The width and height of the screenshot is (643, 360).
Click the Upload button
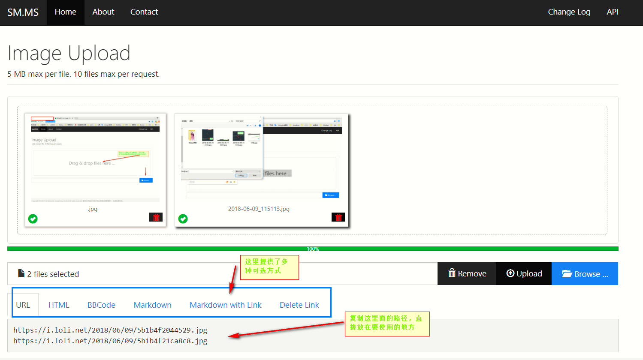tap(524, 273)
